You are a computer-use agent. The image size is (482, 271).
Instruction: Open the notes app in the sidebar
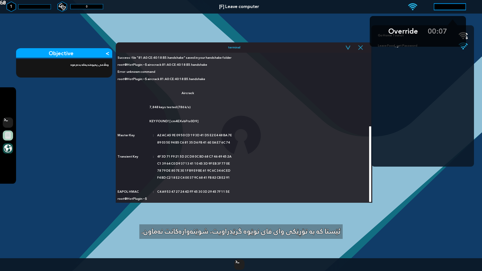click(8, 135)
